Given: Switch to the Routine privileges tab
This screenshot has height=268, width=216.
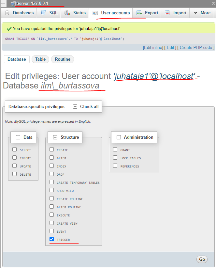Looking at the screenshot, I should (x=63, y=59).
